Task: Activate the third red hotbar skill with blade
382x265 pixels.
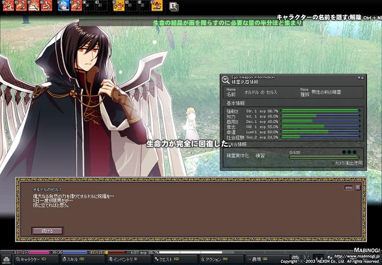Action: pyautogui.click(x=34, y=5)
